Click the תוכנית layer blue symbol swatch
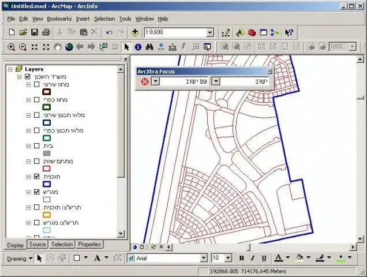Screen dimensions: 367x277 (47, 184)
